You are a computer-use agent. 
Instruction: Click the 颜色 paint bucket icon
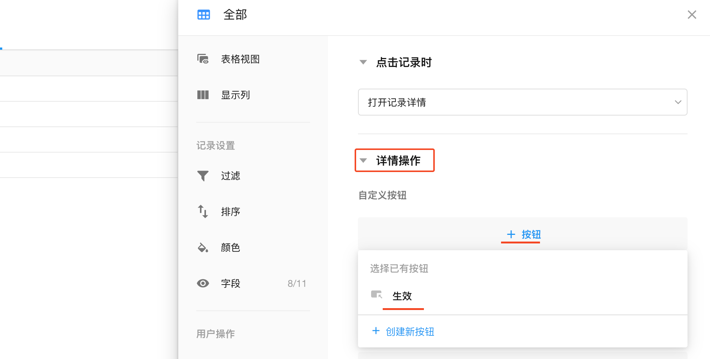(x=203, y=248)
